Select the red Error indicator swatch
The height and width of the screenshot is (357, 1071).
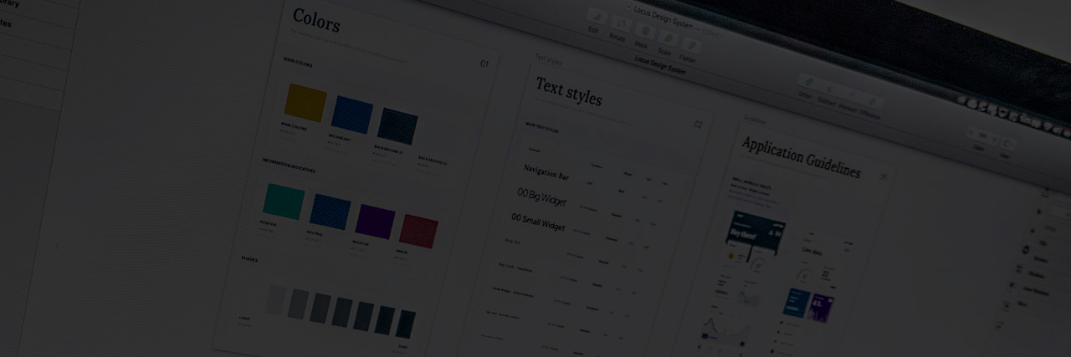pos(418,232)
